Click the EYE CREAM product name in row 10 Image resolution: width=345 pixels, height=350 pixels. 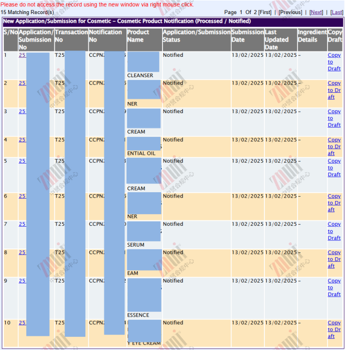coord(144,343)
